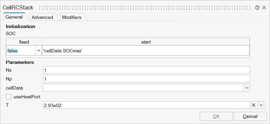Expand the fixed false dropdown arrow
Viewport: 270px width, 124px height.
coord(39,51)
